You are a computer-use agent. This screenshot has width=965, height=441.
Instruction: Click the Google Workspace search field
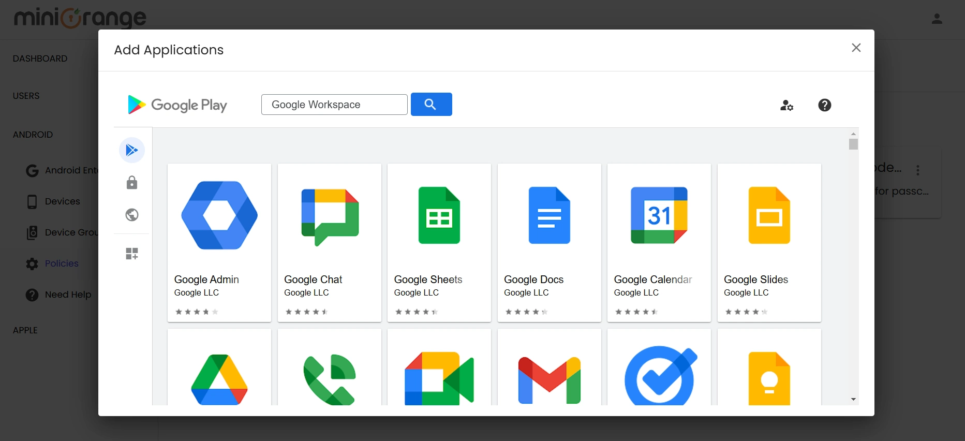(334, 105)
